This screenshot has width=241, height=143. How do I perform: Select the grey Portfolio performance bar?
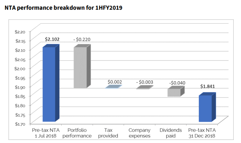pos(82,66)
